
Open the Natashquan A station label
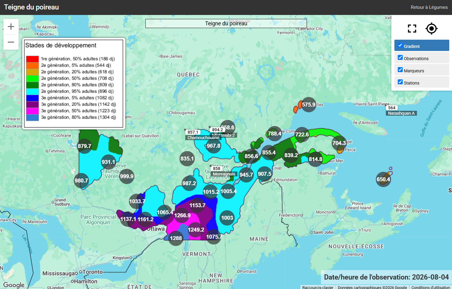coord(401,113)
